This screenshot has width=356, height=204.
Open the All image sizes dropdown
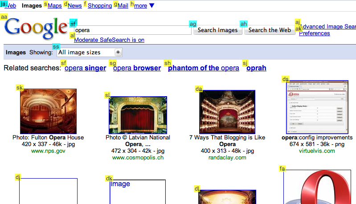[x=90, y=53]
